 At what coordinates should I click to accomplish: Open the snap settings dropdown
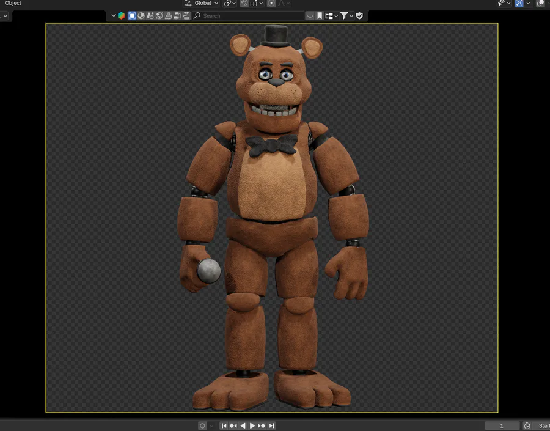click(257, 3)
